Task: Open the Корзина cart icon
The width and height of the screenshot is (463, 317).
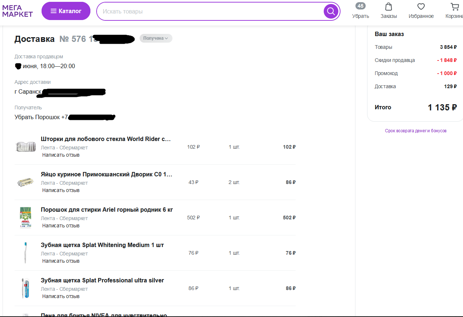Action: pyautogui.click(x=454, y=11)
